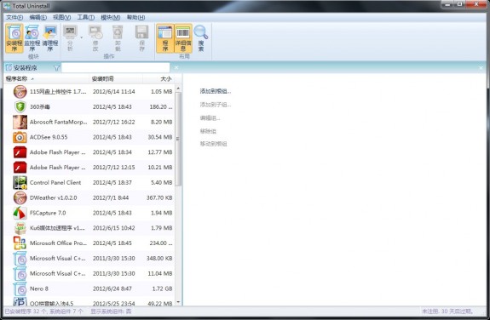
Task: Click the 编辑组... link
Action: (x=210, y=118)
